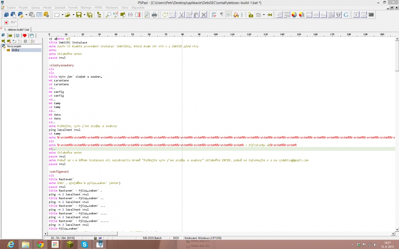The height and width of the screenshot is (249, 399).
Task: Open Skype from the Windows taskbar
Action: tap(84, 245)
